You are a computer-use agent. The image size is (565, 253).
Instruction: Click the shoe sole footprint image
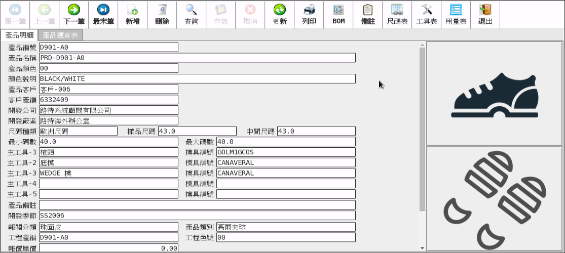tap(495, 199)
